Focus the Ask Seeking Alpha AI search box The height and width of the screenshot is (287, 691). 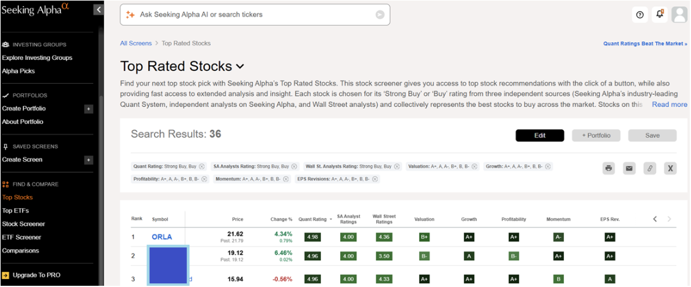(x=255, y=15)
